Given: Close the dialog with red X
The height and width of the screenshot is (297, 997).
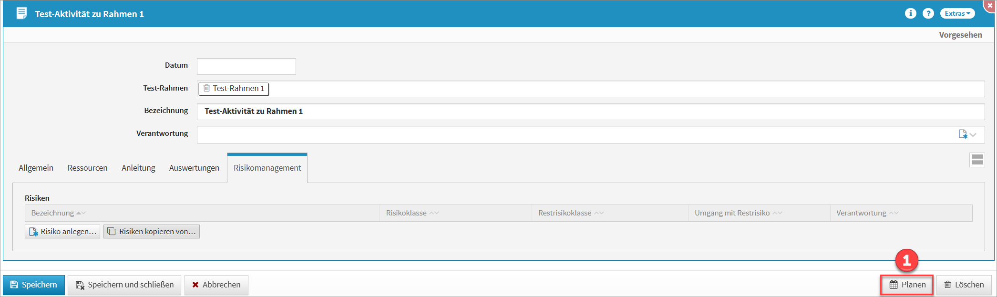Looking at the screenshot, I should click(x=990, y=5).
